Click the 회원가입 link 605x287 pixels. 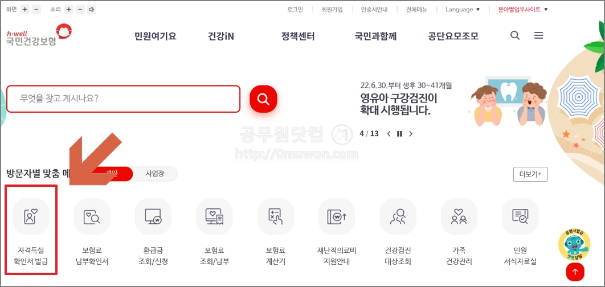(x=332, y=10)
